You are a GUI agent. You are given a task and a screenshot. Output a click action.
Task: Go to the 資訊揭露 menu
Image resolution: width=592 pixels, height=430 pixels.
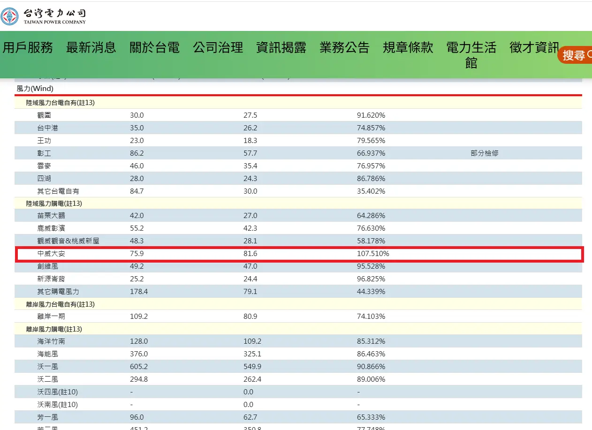click(x=281, y=47)
